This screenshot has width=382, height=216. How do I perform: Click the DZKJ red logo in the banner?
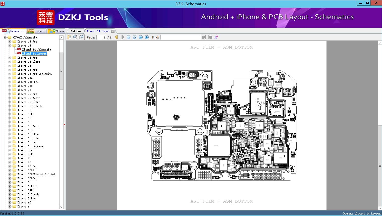tap(45, 18)
